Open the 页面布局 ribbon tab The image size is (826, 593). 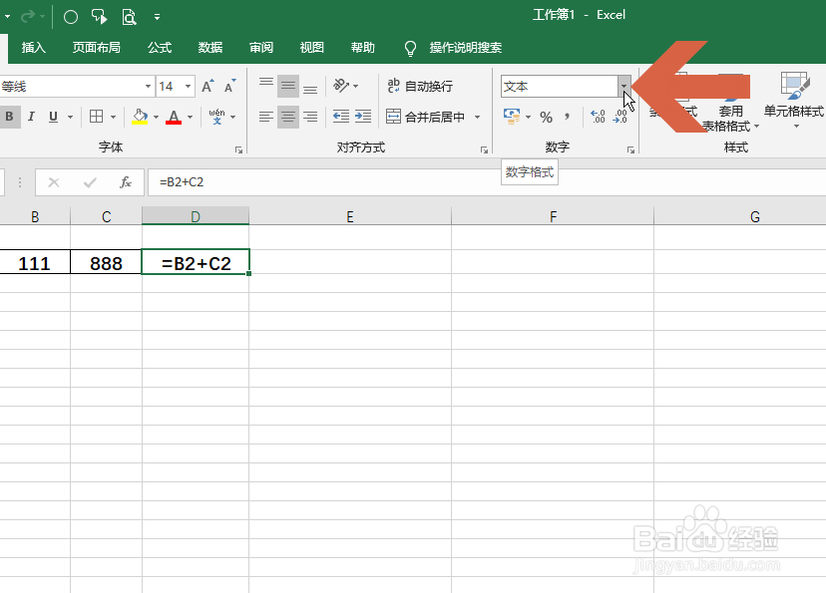pos(97,48)
